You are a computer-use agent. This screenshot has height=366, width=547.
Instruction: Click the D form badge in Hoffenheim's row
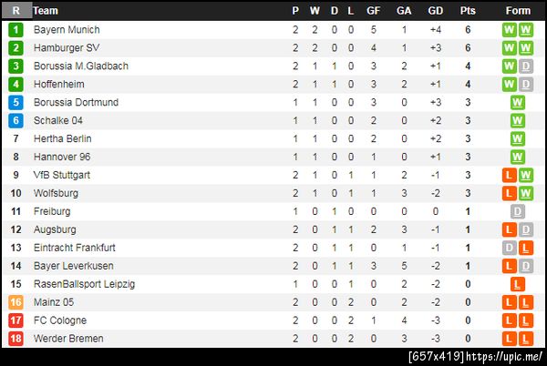[x=525, y=85]
